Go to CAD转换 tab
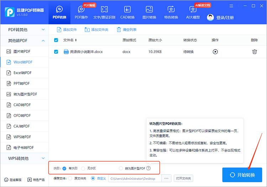 (127, 12)
